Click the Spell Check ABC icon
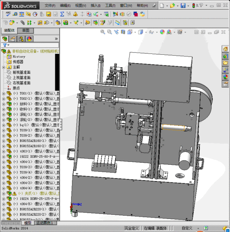The height and width of the screenshot is (232, 230). 8,14
